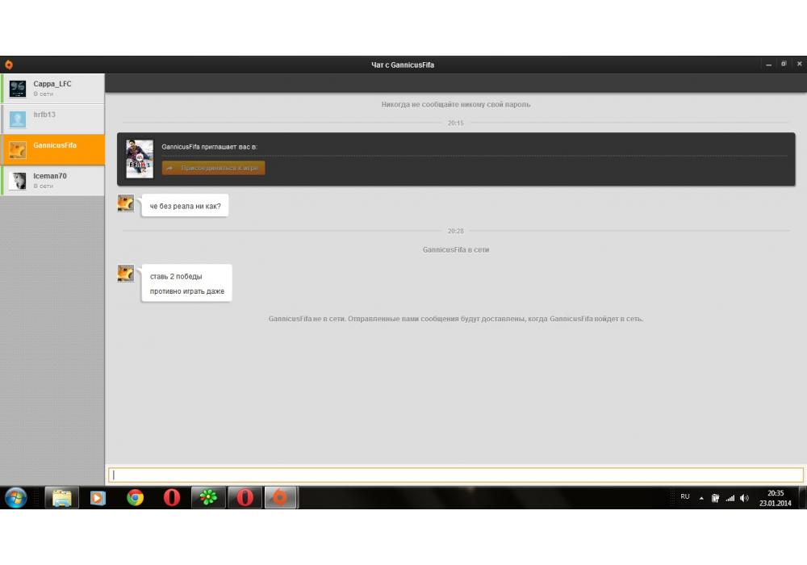This screenshot has height=565, width=807.
Task: Select the GannicusFifa chat tab
Action: click(x=52, y=150)
